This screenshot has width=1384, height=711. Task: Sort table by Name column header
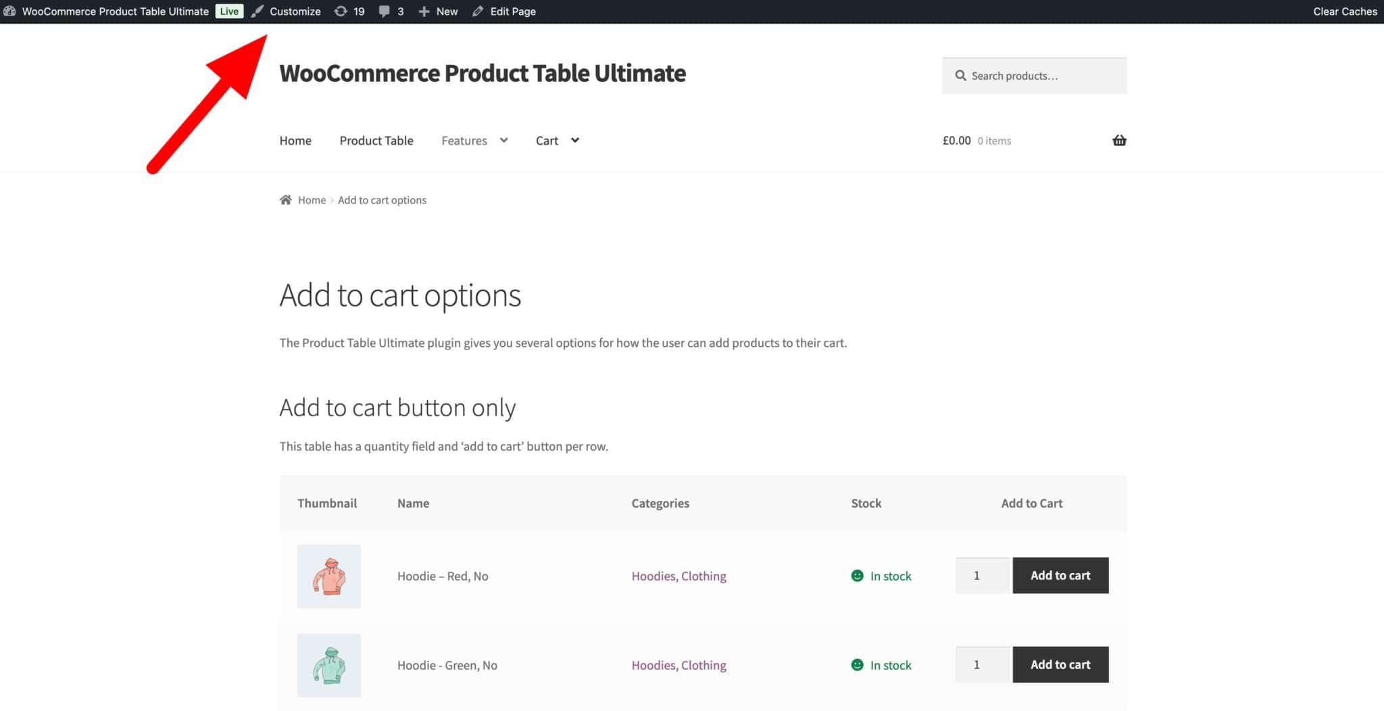tap(413, 504)
